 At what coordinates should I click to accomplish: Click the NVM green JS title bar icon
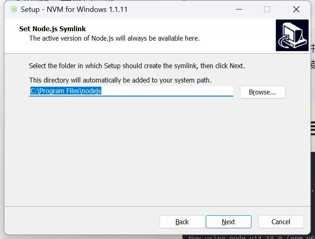coord(14,9)
